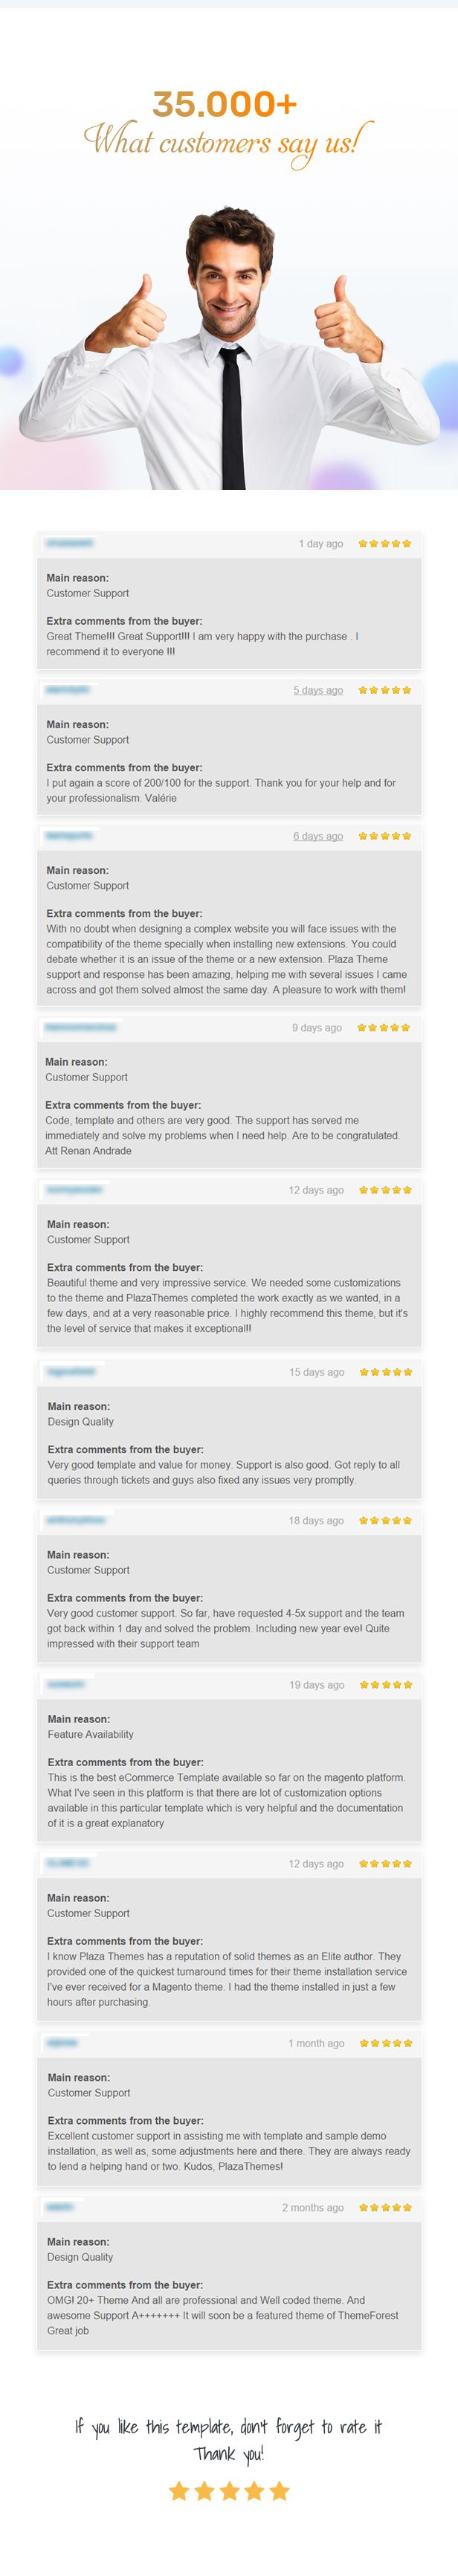Click the "2 months ago" timestamp

(312, 2207)
